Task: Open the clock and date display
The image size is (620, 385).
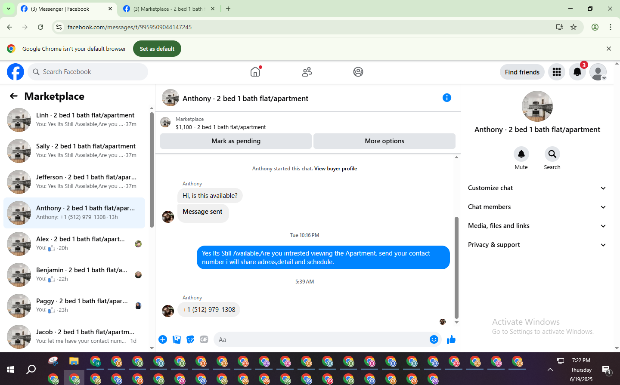Action: tap(581, 370)
